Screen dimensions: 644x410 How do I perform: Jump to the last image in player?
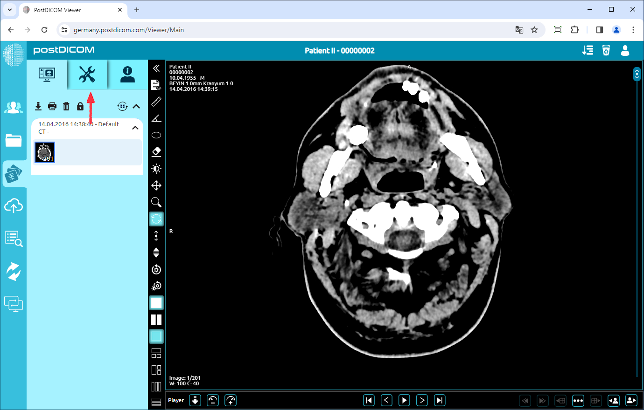coord(440,400)
